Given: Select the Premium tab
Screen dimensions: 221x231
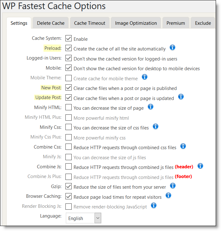Looking at the screenshot, I should (176, 23).
